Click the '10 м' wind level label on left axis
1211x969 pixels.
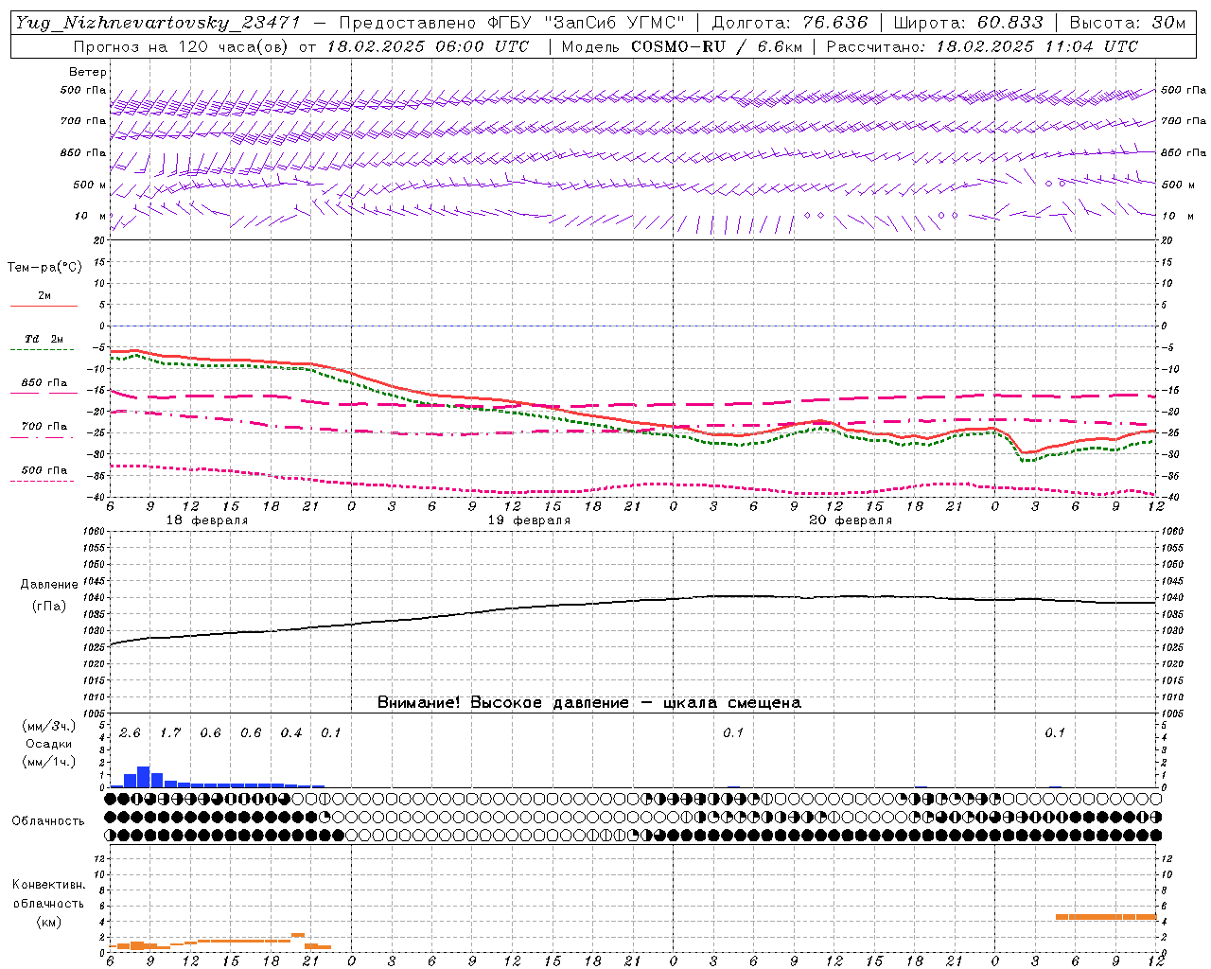pos(90,217)
